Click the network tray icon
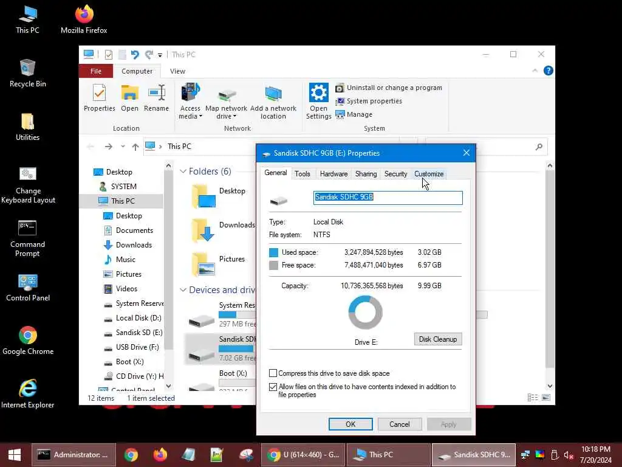Screen dimensions: 622x467 [525, 455]
